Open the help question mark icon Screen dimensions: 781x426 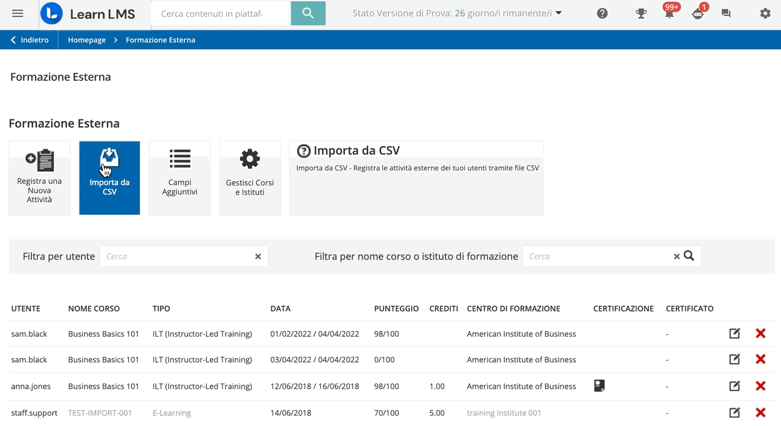point(602,13)
